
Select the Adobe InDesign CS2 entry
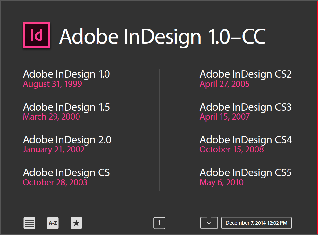click(246, 74)
